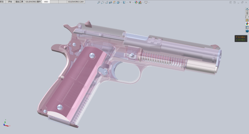Select the lower grip screw

(60, 107)
